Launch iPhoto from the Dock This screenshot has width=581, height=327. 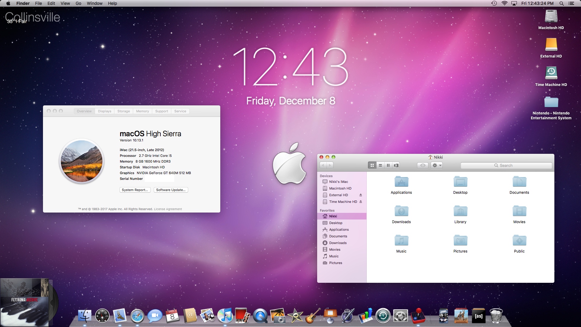click(x=278, y=316)
